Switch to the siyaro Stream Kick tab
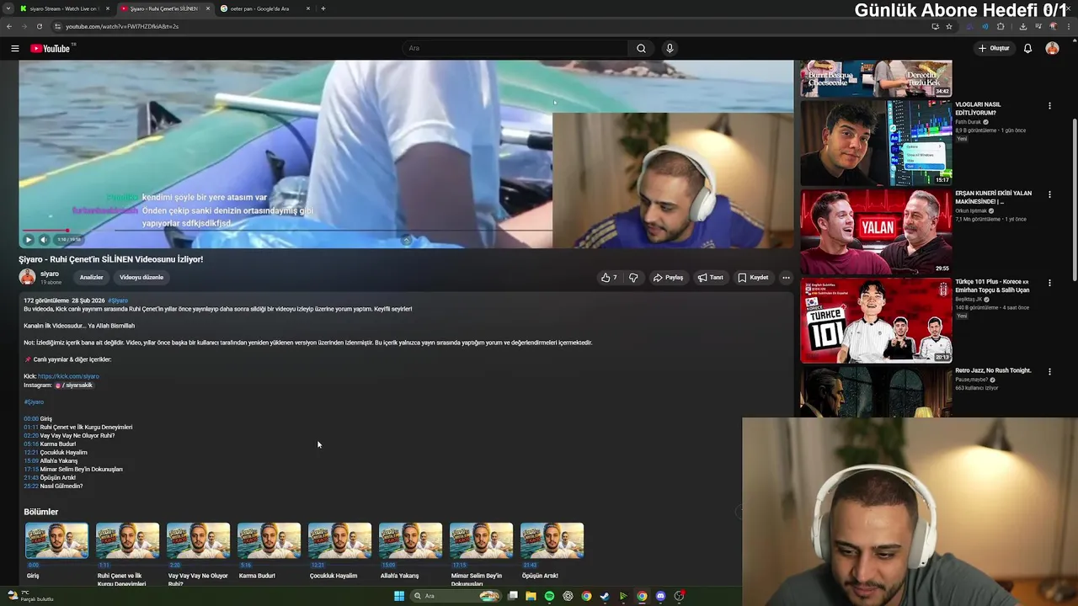 click(x=63, y=8)
